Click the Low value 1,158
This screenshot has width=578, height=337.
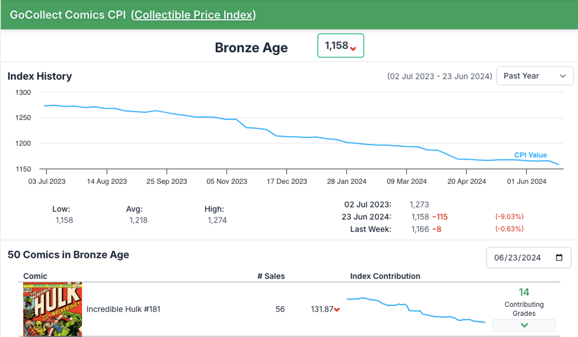click(64, 220)
